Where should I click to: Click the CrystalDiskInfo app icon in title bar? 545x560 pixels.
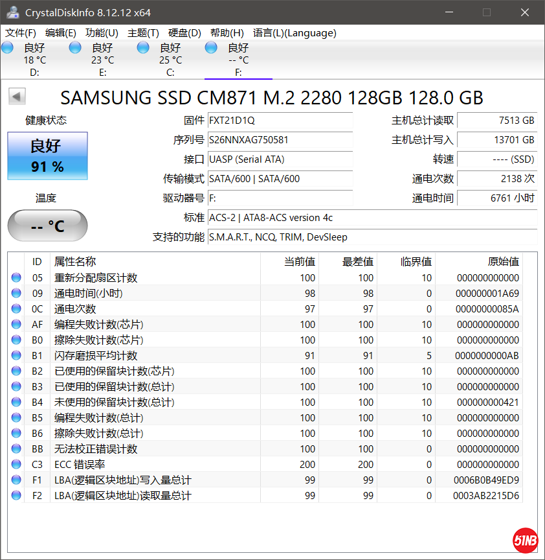coord(12,12)
